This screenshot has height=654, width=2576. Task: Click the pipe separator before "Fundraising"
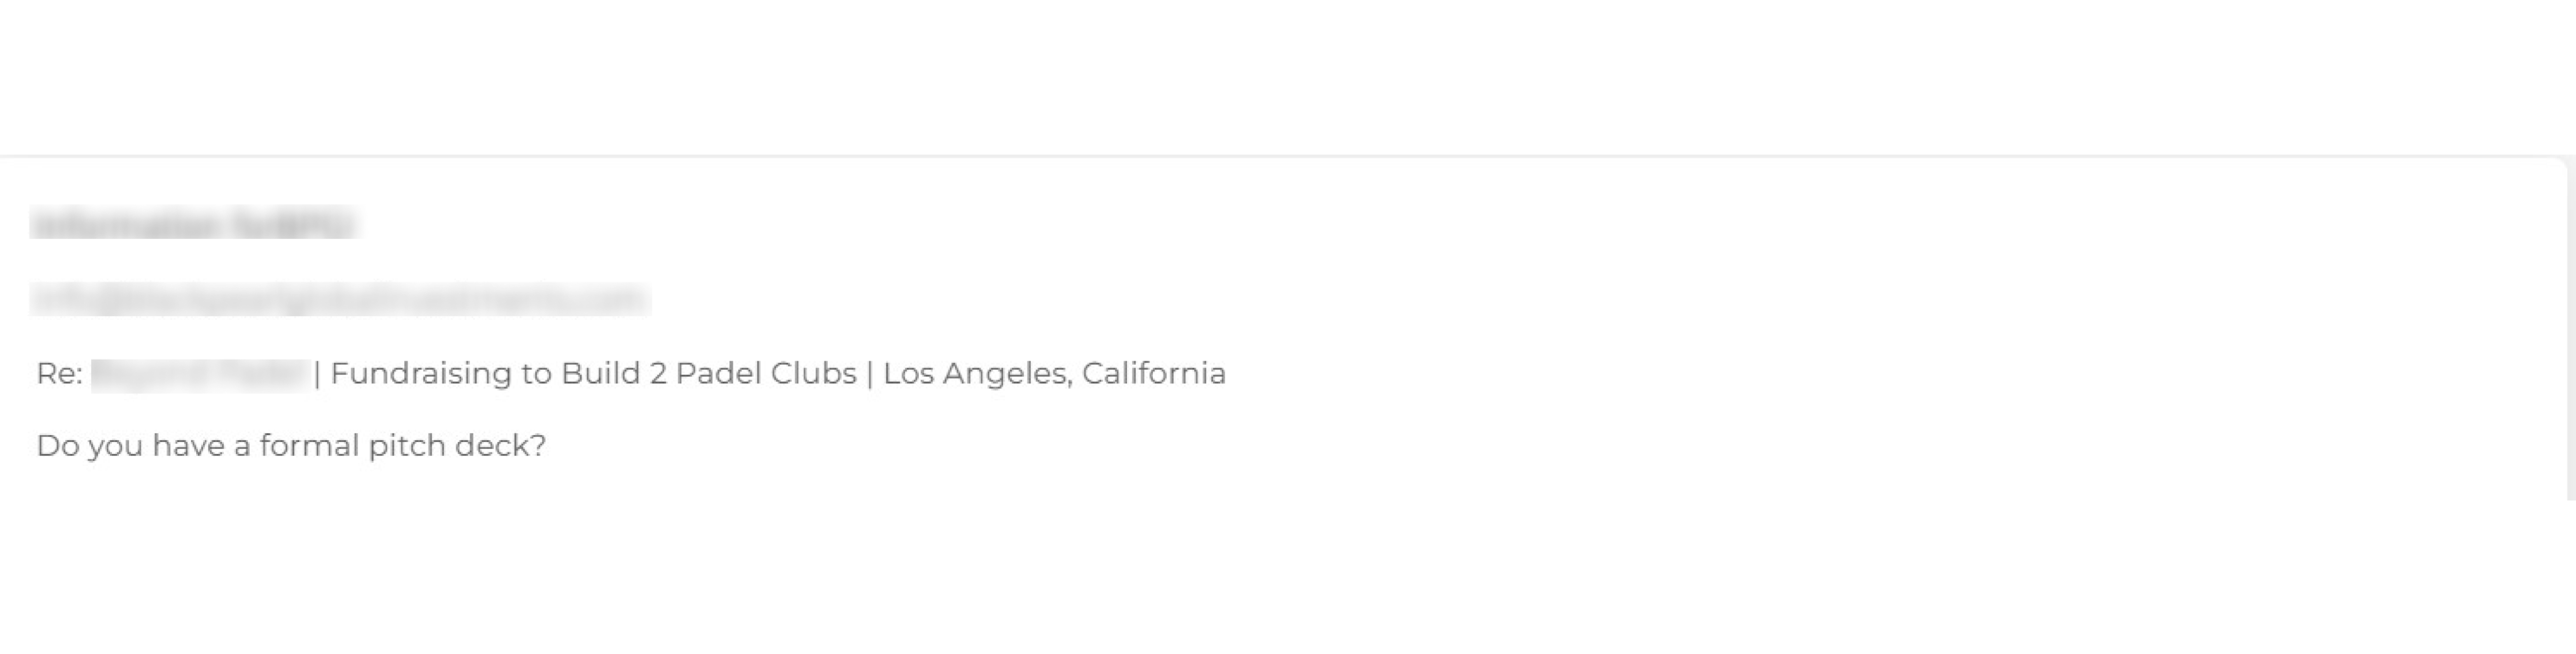(317, 374)
